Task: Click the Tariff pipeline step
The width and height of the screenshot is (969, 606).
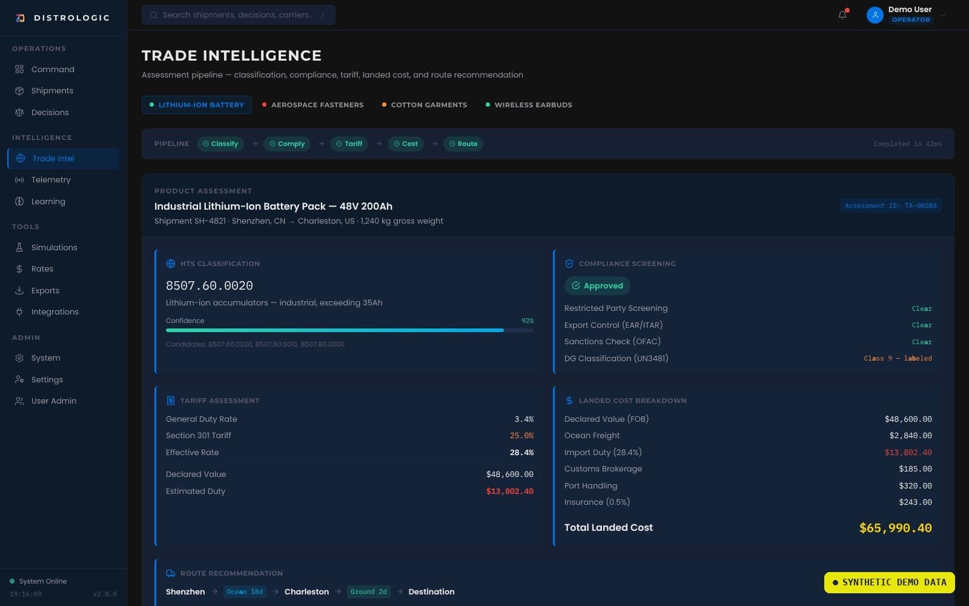Action: click(x=349, y=144)
